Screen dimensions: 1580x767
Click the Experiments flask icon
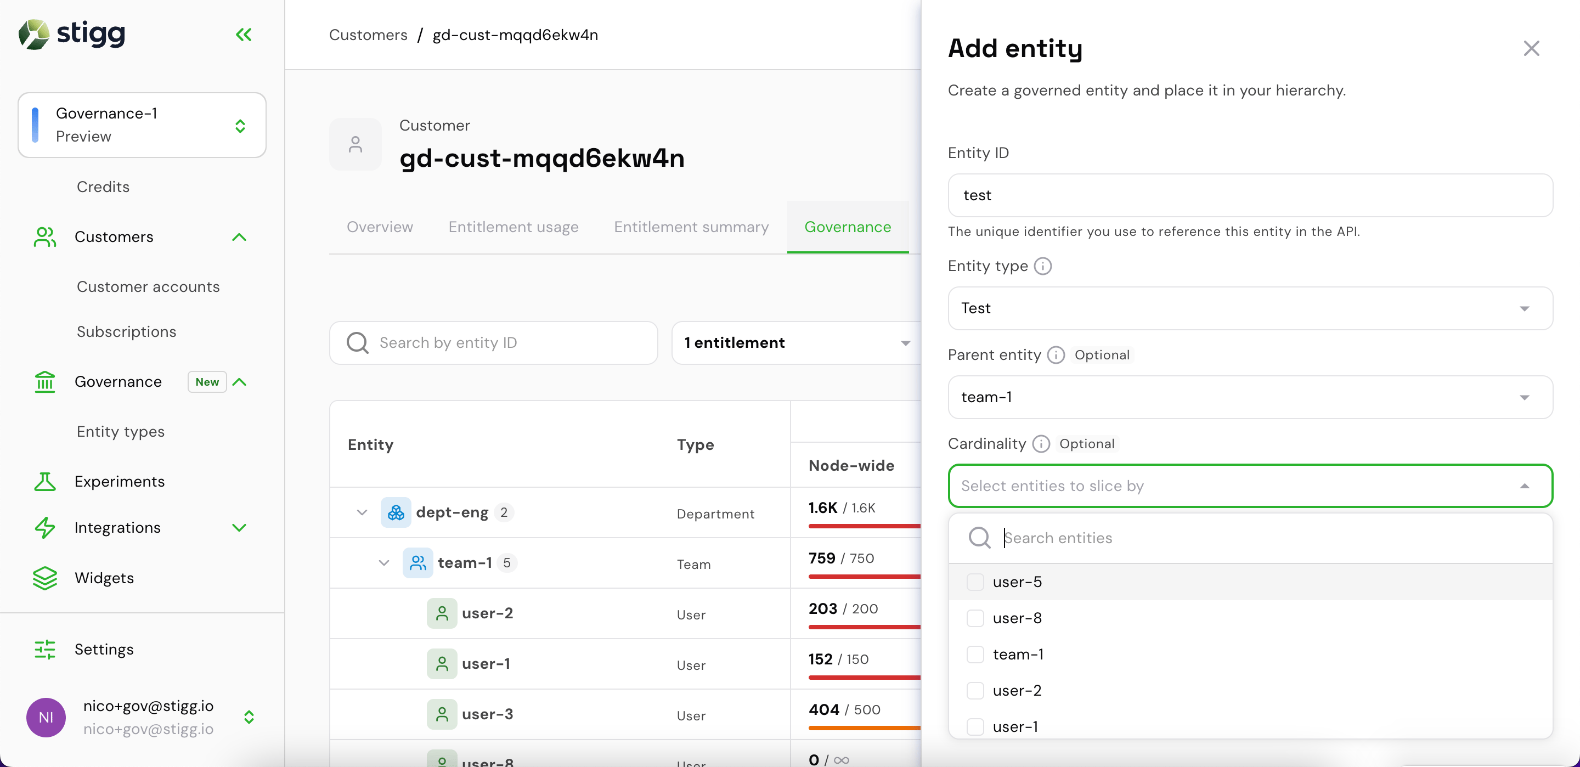click(45, 481)
